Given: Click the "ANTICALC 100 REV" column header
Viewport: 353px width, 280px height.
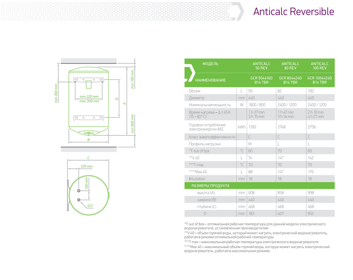Looking at the screenshot, I should click(320, 66).
